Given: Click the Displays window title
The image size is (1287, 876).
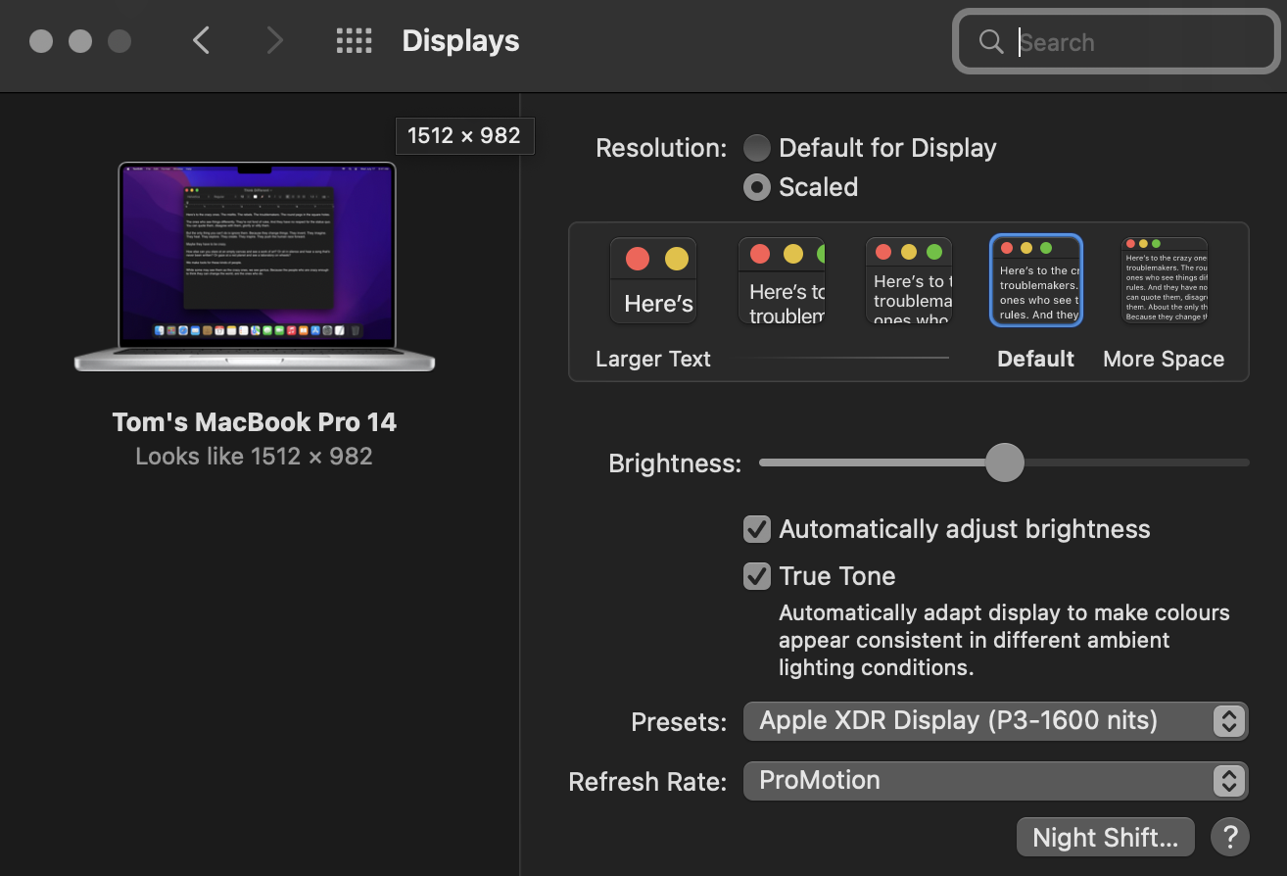Looking at the screenshot, I should pos(460,41).
